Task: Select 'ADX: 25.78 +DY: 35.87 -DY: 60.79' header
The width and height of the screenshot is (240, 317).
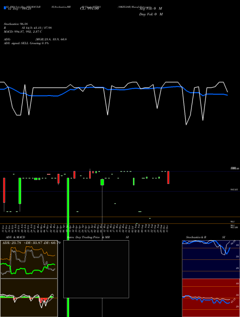Action: pyautogui.click(x=31, y=243)
